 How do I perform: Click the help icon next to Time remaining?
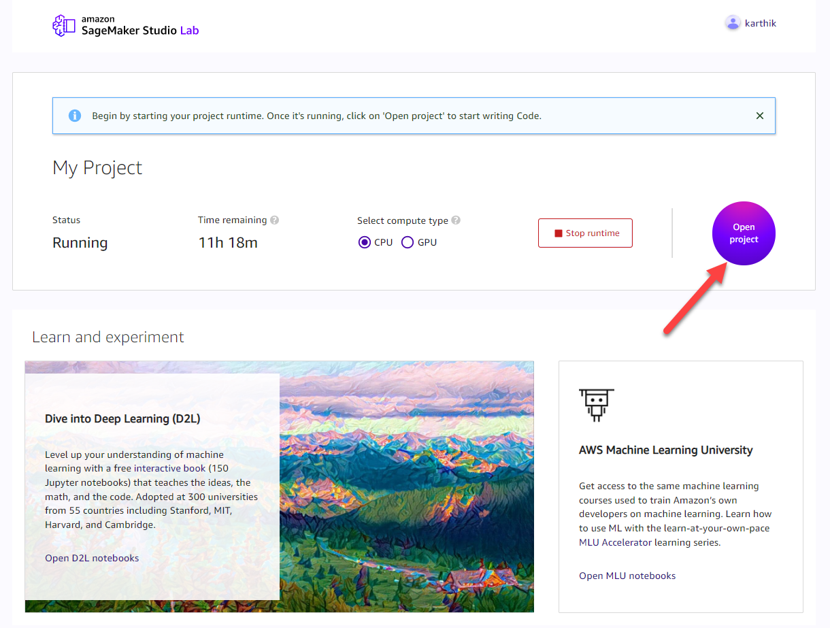tap(274, 220)
